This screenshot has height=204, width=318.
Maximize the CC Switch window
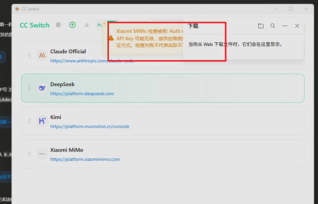[291, 9]
